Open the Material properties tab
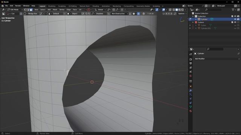241x135 pixels. click(x=191, y=111)
